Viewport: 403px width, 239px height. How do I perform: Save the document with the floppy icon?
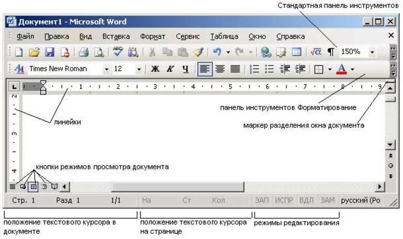point(49,52)
